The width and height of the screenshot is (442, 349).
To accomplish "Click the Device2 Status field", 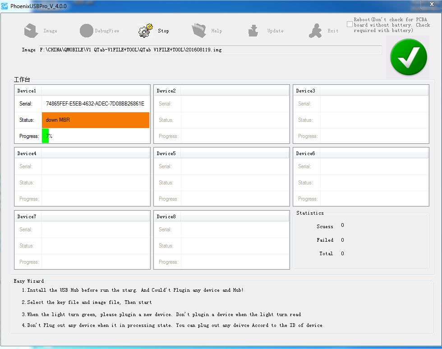I will pos(235,120).
